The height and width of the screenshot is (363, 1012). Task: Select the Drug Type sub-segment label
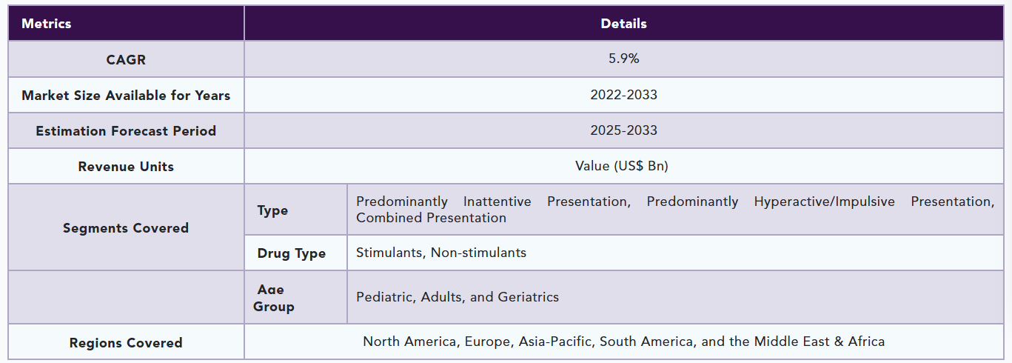(x=292, y=253)
